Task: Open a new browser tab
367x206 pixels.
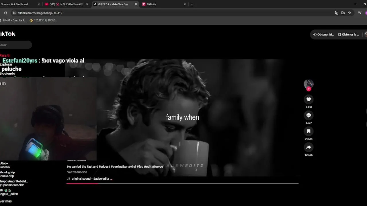Action: pos(192,4)
